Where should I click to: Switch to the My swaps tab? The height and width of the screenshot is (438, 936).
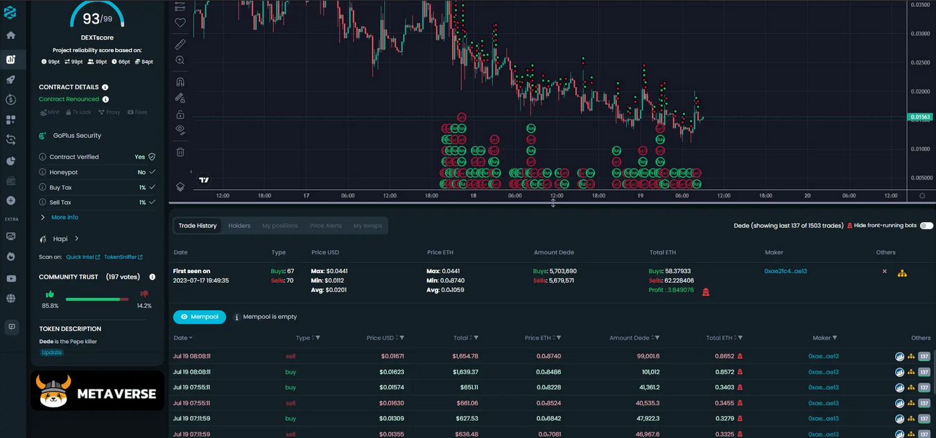click(x=367, y=226)
